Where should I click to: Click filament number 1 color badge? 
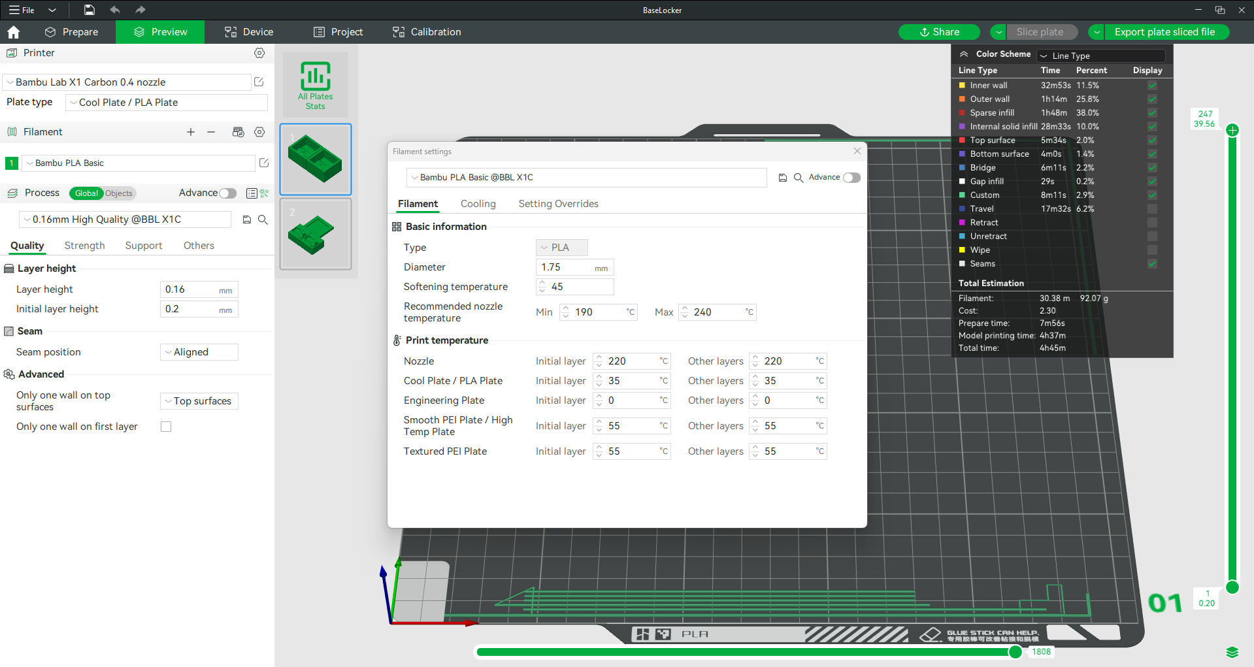point(12,163)
